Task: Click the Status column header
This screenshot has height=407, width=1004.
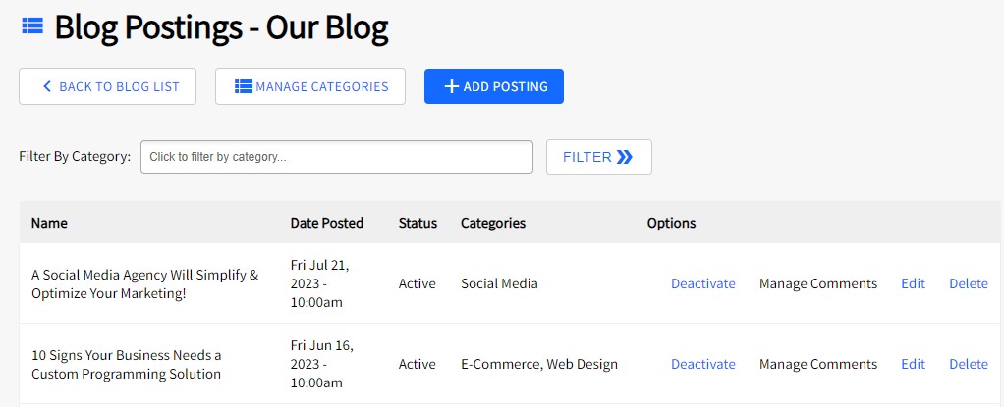Action: point(418,223)
